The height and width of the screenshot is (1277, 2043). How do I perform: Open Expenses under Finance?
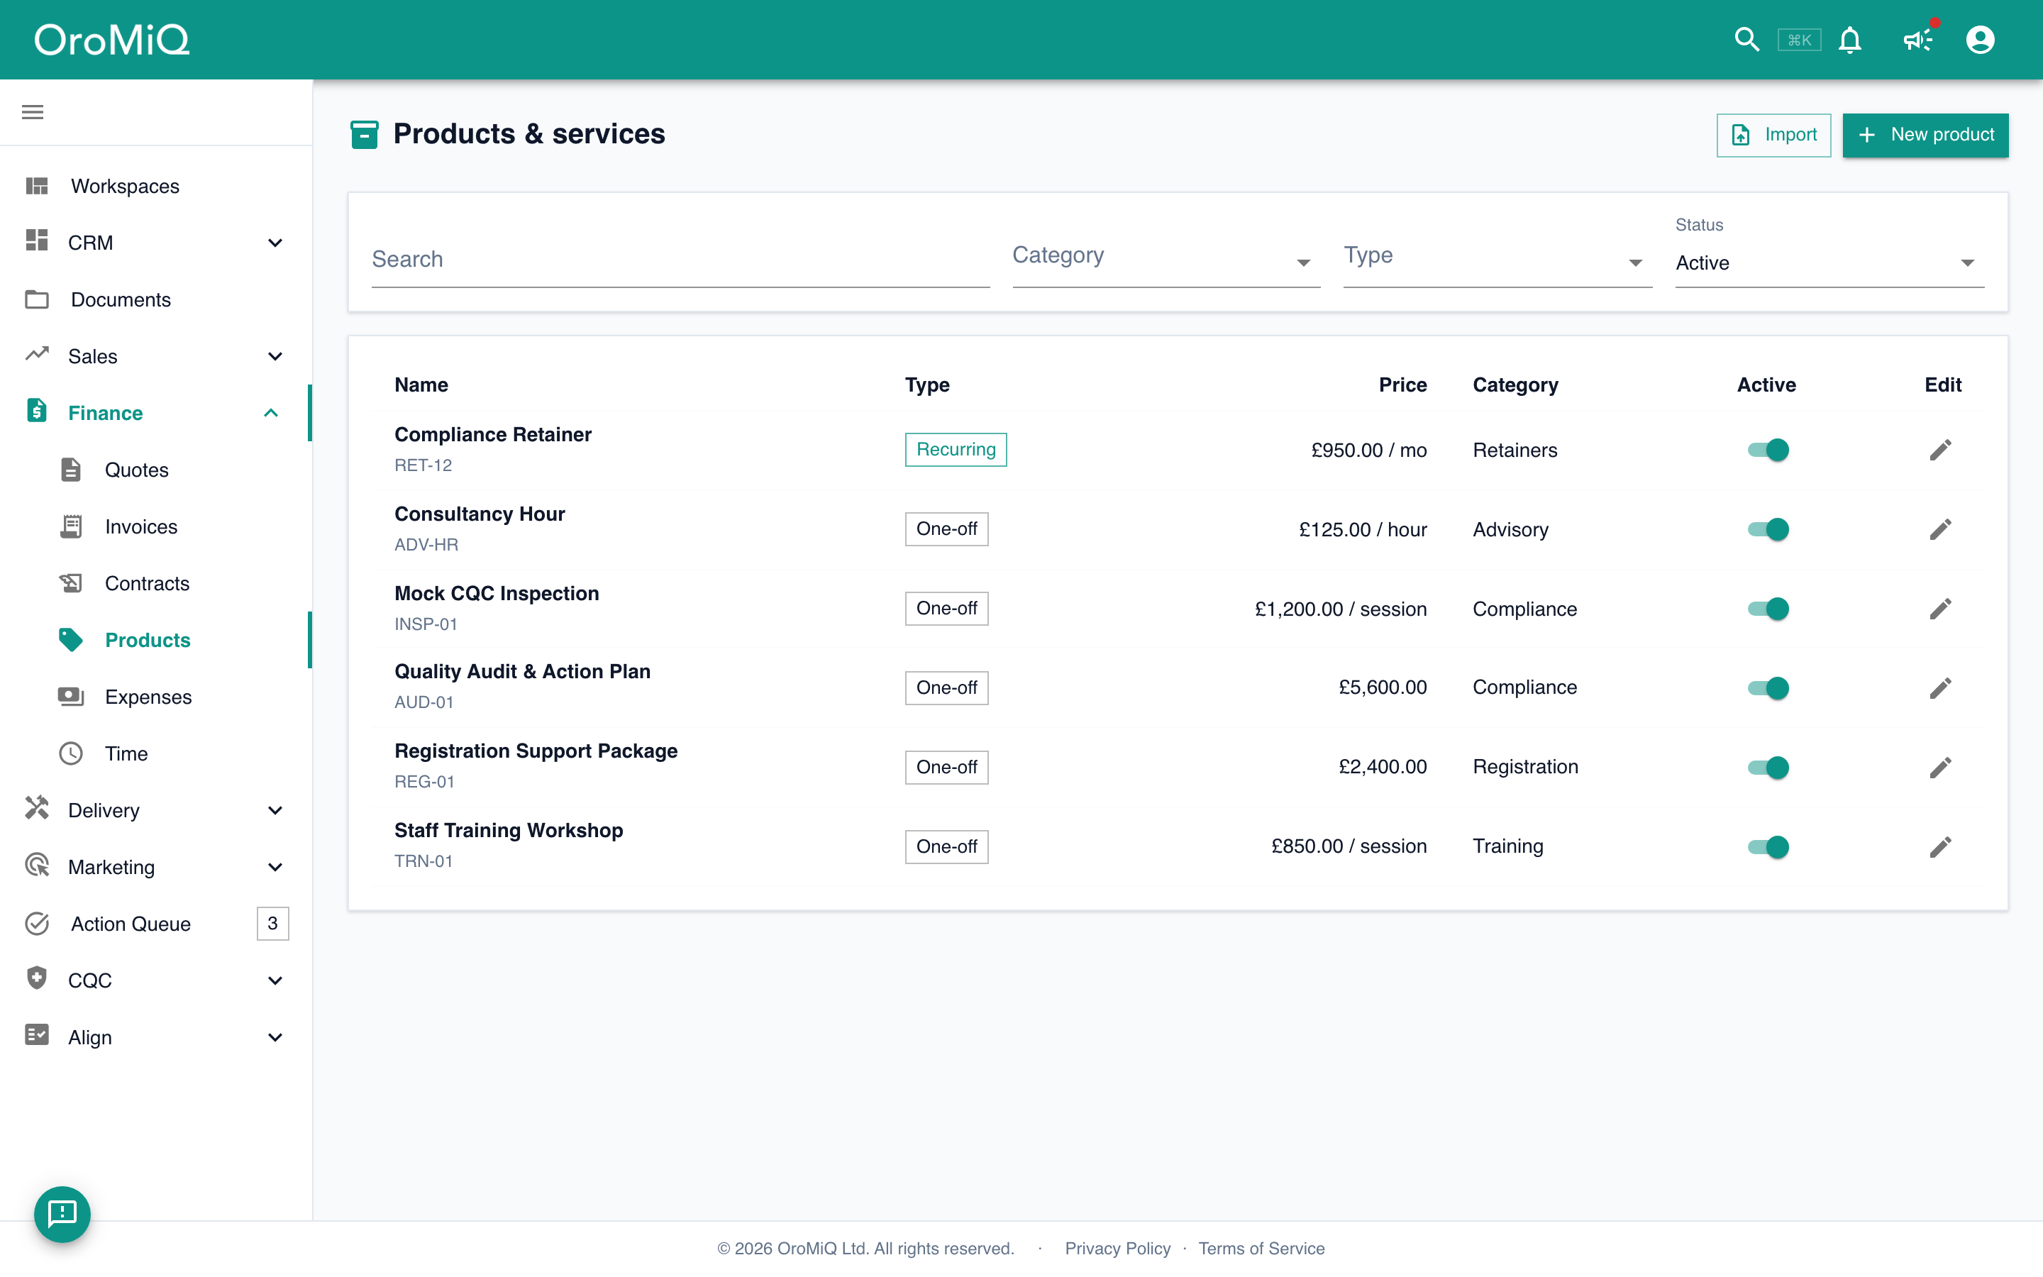156,697
